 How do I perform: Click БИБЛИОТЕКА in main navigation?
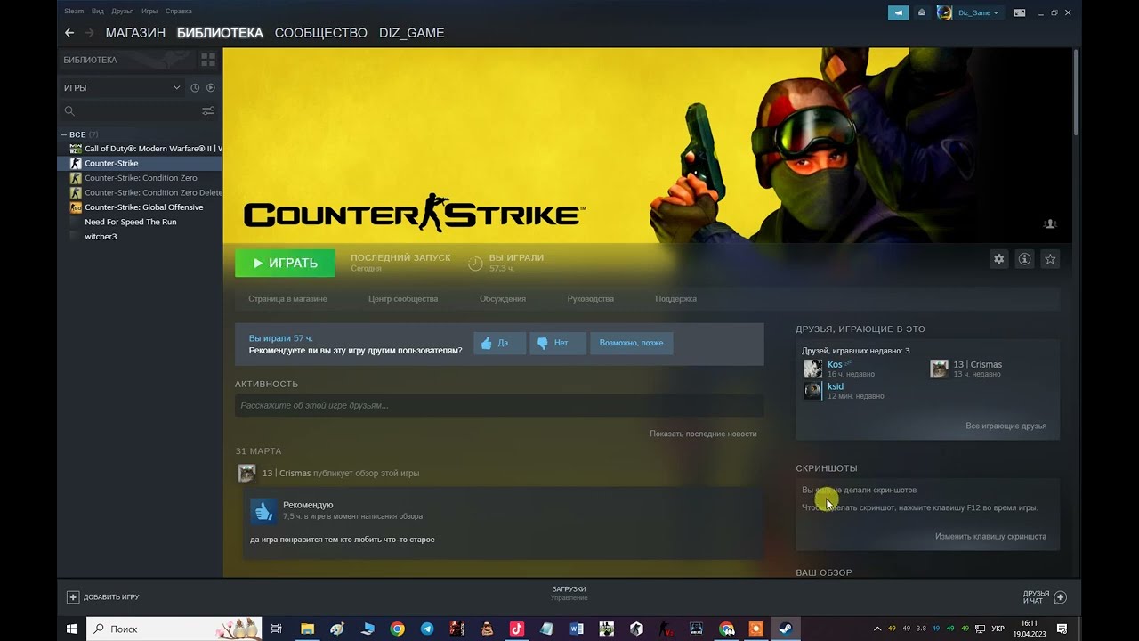tap(220, 33)
